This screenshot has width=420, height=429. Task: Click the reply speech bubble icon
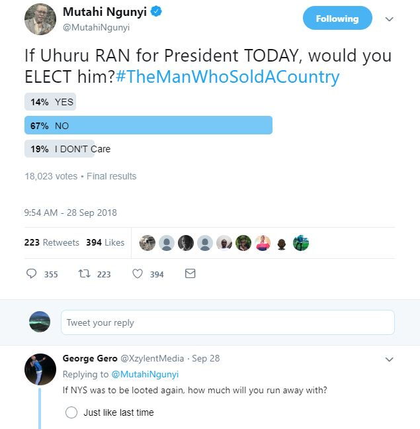(x=31, y=273)
